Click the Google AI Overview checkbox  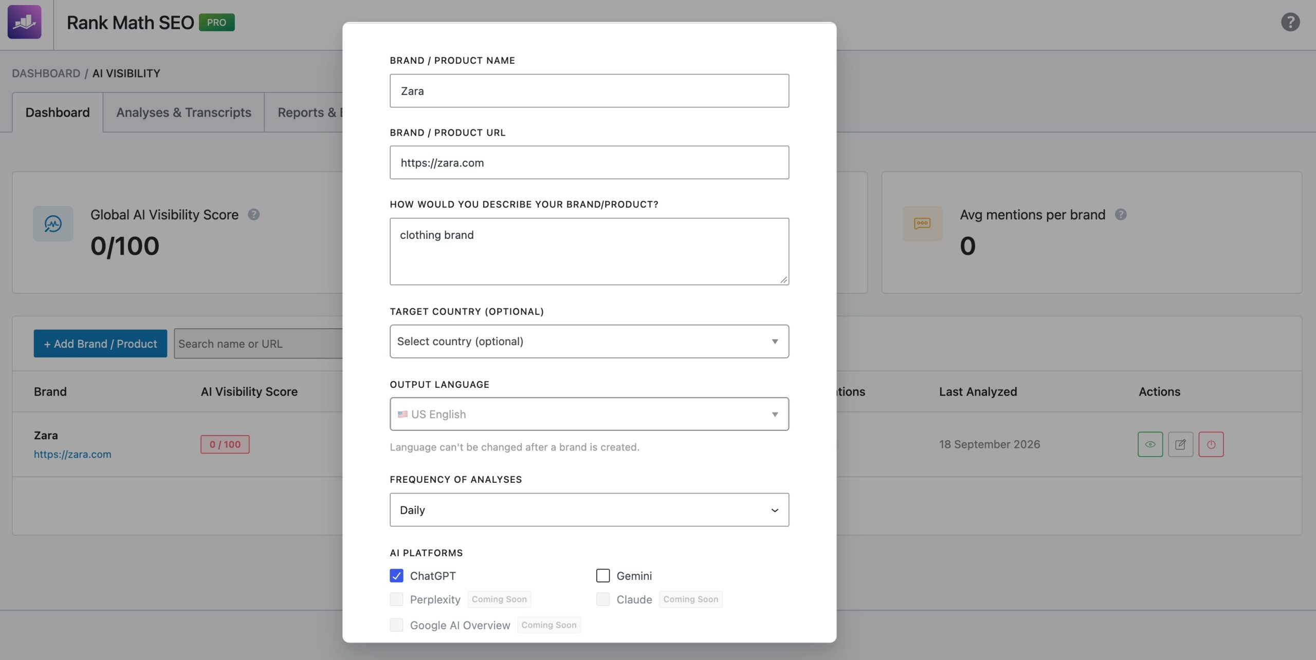click(396, 625)
